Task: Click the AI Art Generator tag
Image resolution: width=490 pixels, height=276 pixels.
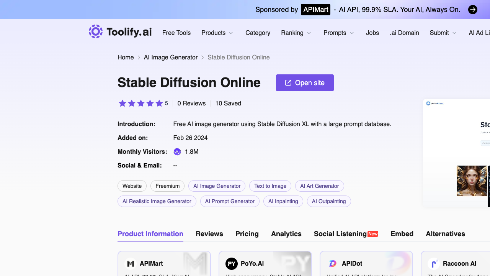Action: click(x=320, y=186)
